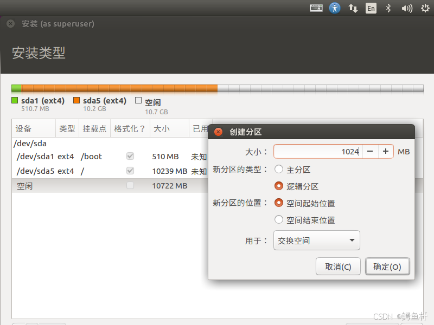Click the 10722 MB size cell
Screen dimensions: 434x325
point(170,186)
